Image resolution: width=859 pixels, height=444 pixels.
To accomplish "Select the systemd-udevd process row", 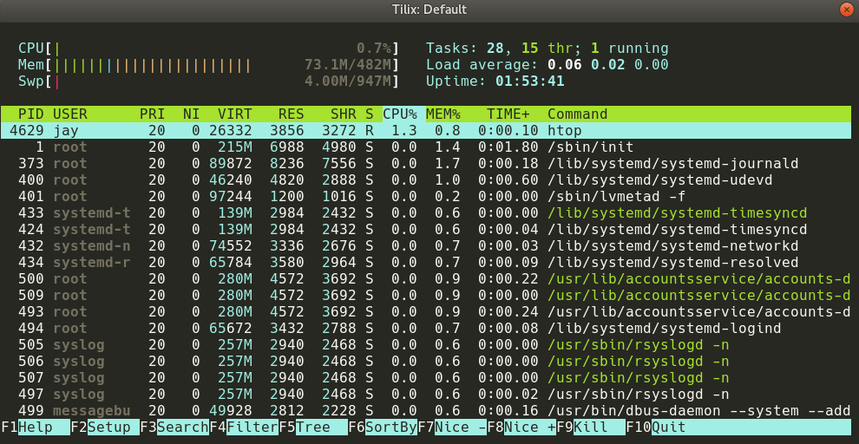I will click(x=426, y=180).
